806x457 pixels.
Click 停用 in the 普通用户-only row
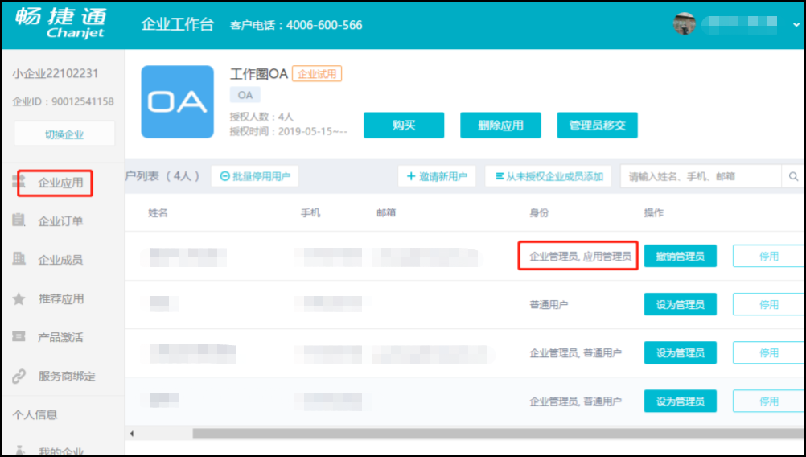[x=769, y=304]
